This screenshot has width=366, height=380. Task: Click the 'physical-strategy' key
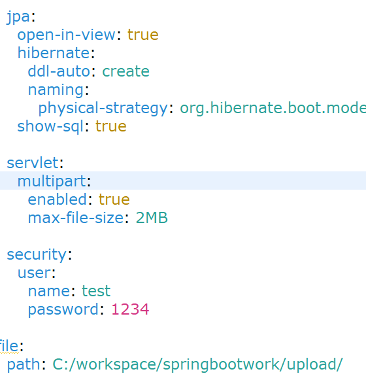coord(103,109)
